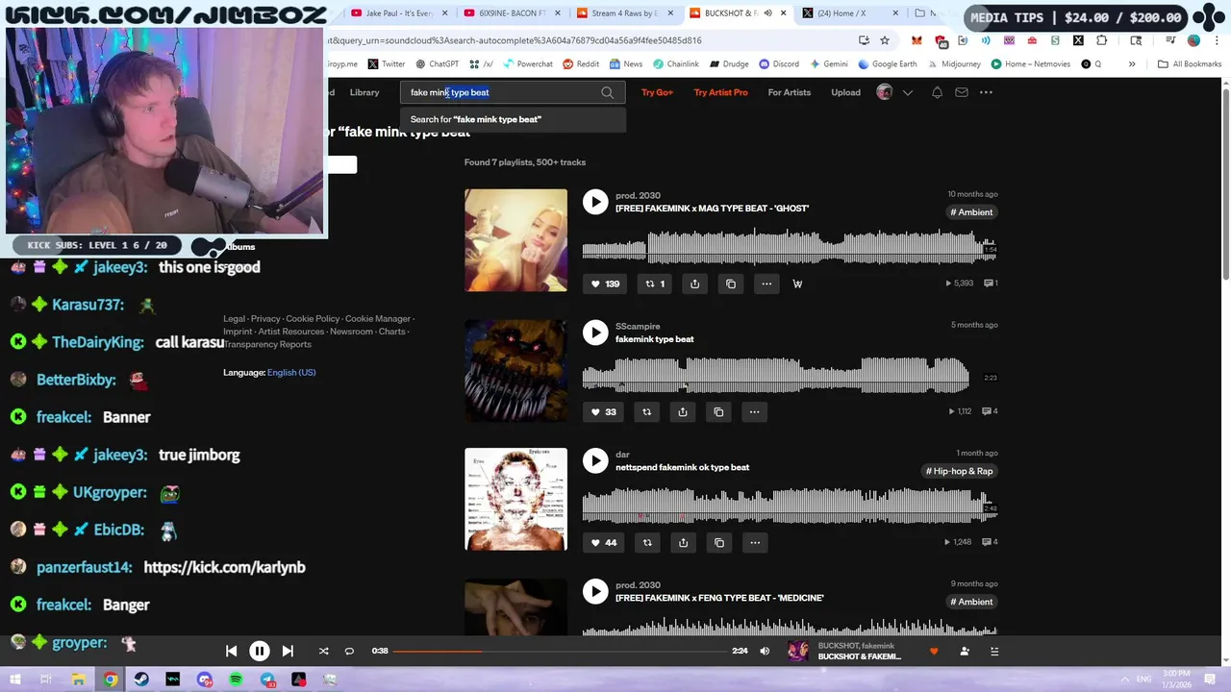The image size is (1231, 692).
Task: Open the BUCKSHOT & FAKEMI... title in player
Action: coord(860,656)
